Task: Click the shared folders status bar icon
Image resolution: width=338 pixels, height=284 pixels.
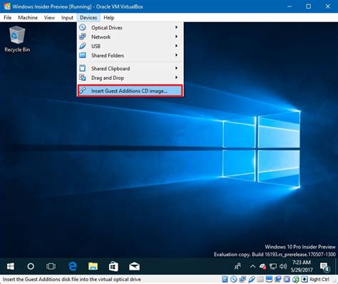Action: [260, 279]
